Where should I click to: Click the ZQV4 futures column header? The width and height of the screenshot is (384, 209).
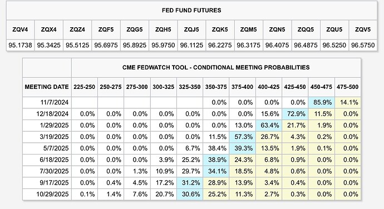pos(21,29)
